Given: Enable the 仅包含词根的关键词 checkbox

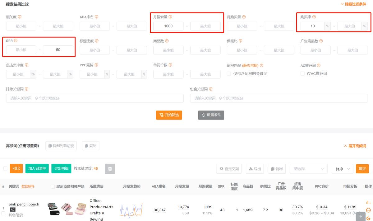Looking at the screenshot, I should [229, 73].
